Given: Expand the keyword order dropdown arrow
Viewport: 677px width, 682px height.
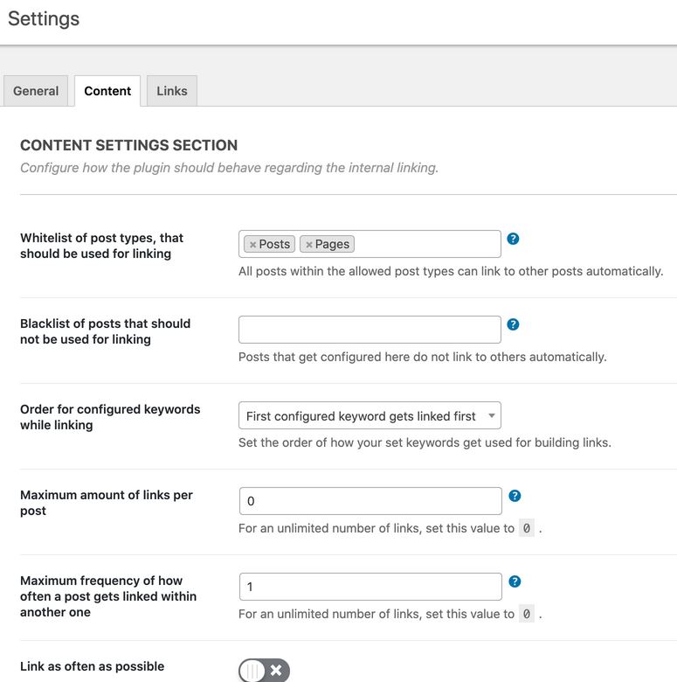Looking at the screenshot, I should tap(492, 415).
